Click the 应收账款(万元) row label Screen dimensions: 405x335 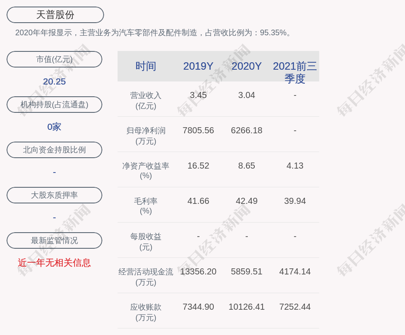(x=146, y=312)
